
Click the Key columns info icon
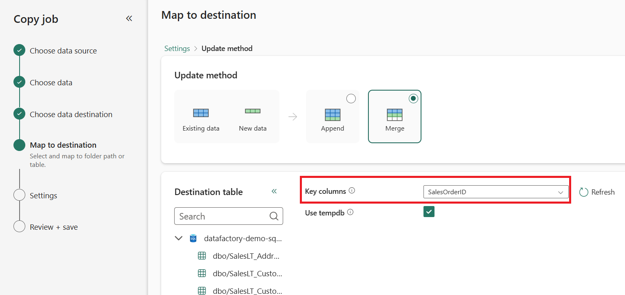tap(352, 191)
